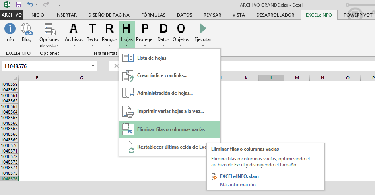
Task: Click the Proteger 'P' tool icon
Action: 145,29
